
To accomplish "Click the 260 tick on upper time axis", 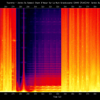I will pos(6,7).
